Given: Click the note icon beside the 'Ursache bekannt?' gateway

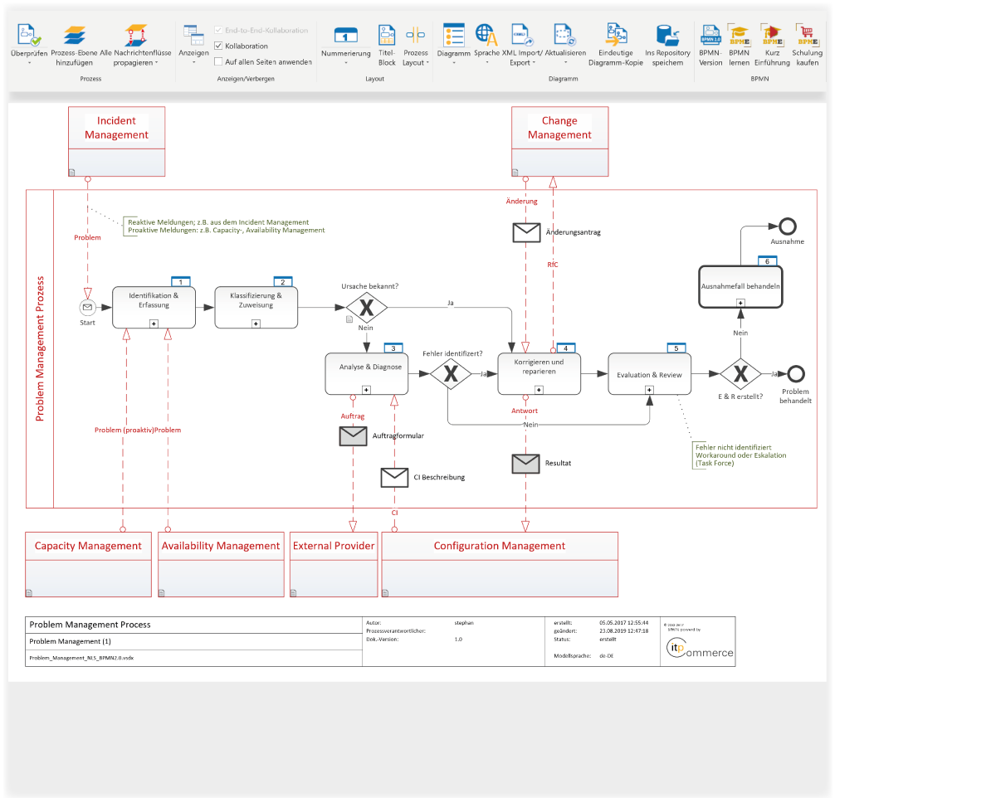Looking at the screenshot, I should pos(349,319).
